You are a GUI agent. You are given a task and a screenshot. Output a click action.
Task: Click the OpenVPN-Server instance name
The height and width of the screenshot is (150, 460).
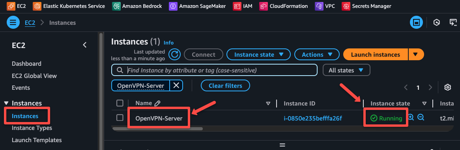159,119
